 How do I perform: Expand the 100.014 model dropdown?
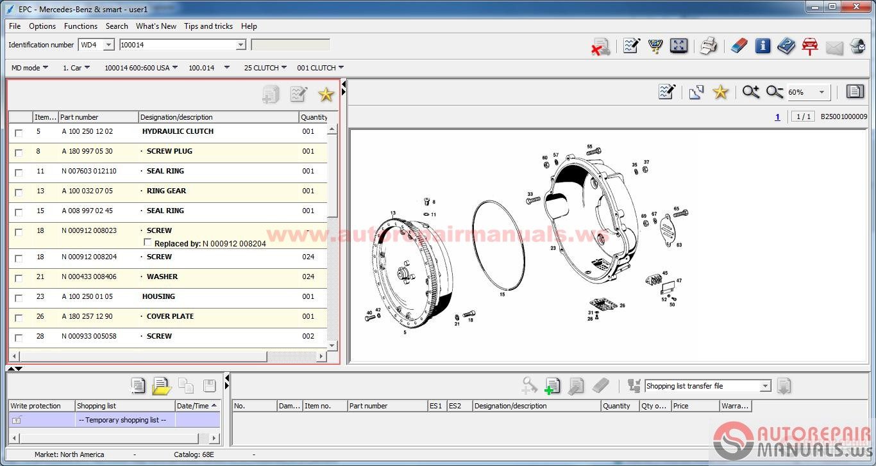(x=226, y=67)
